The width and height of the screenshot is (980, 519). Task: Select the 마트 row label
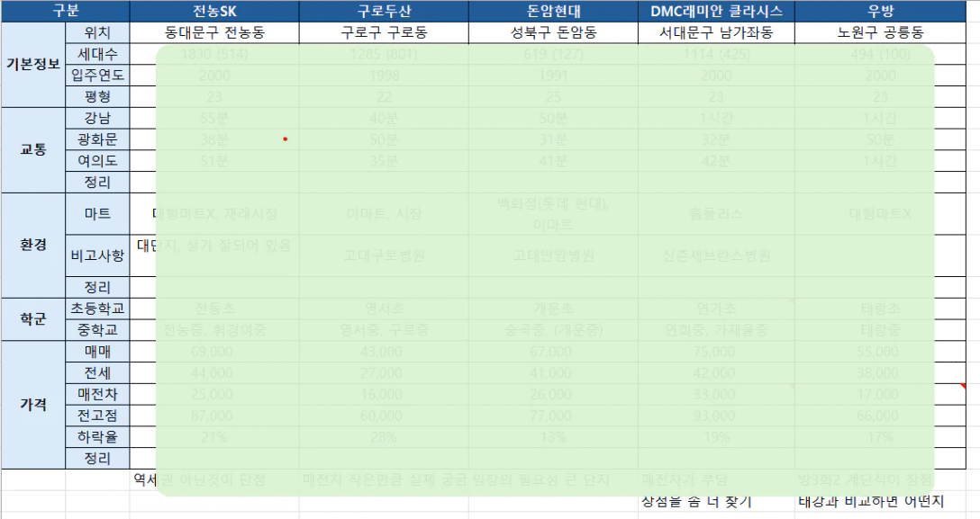click(x=97, y=214)
